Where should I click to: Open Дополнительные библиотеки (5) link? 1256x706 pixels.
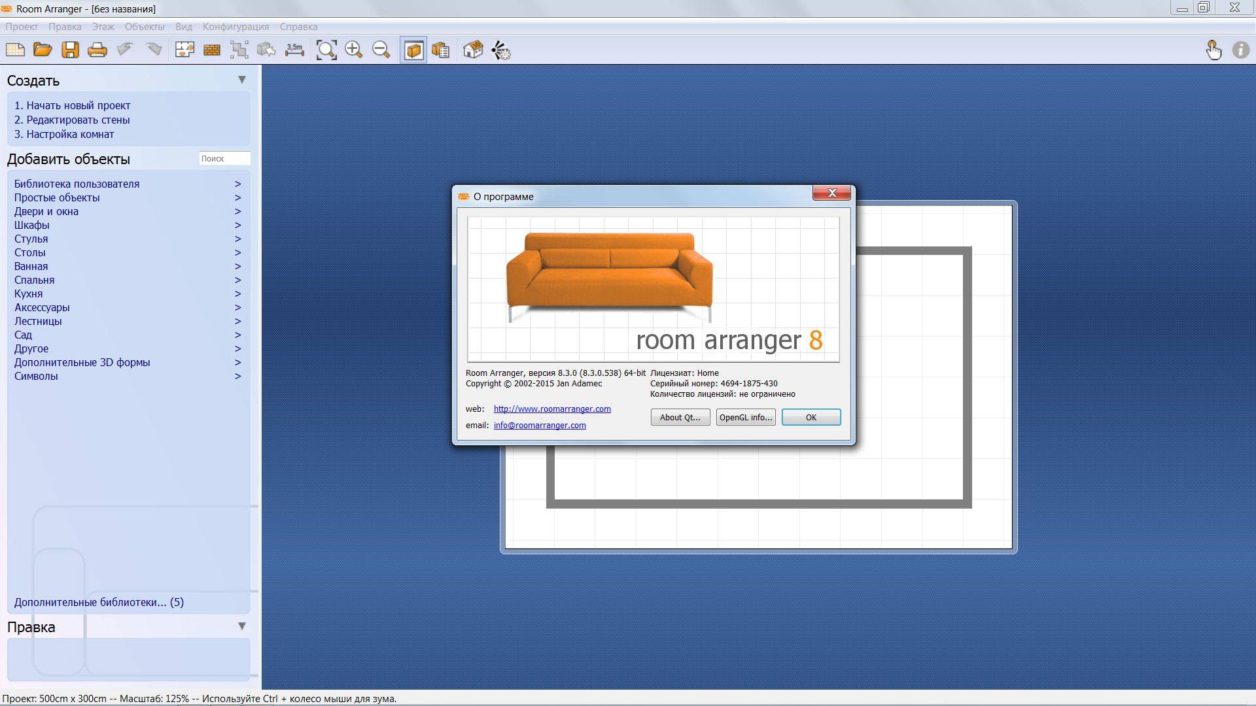99,602
